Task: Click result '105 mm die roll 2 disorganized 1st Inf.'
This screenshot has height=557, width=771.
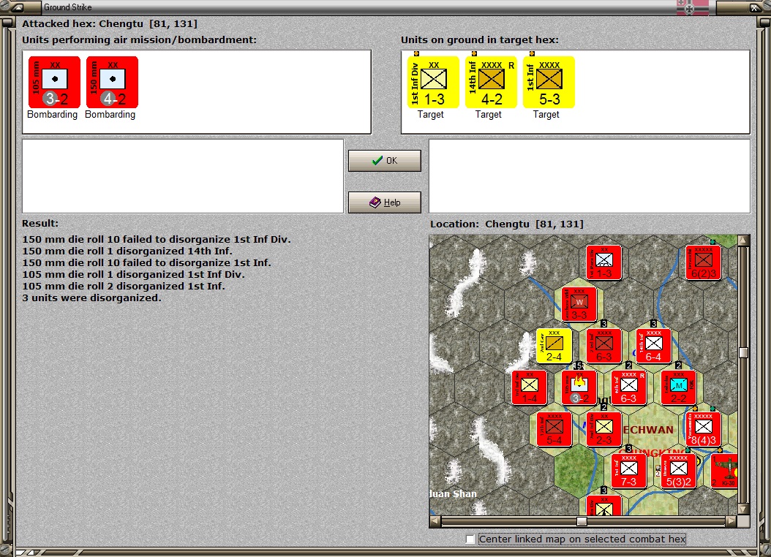Action: coord(124,286)
